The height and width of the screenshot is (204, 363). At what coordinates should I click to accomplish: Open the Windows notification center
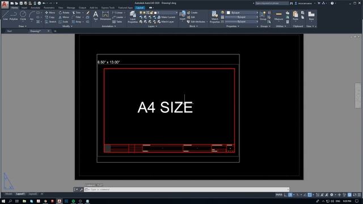(x=357, y=201)
